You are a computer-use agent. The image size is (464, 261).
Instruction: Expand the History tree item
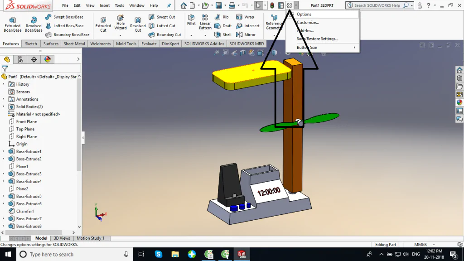[3, 84]
